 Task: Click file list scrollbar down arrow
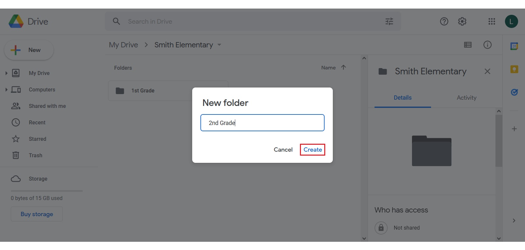point(364,238)
